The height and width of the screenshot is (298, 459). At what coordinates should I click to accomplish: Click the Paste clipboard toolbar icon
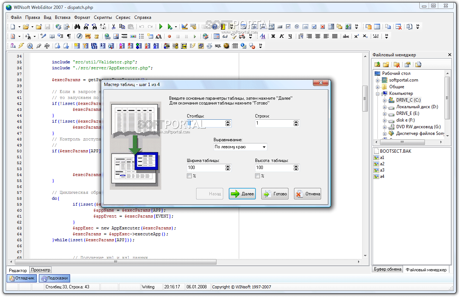[x=131, y=27]
